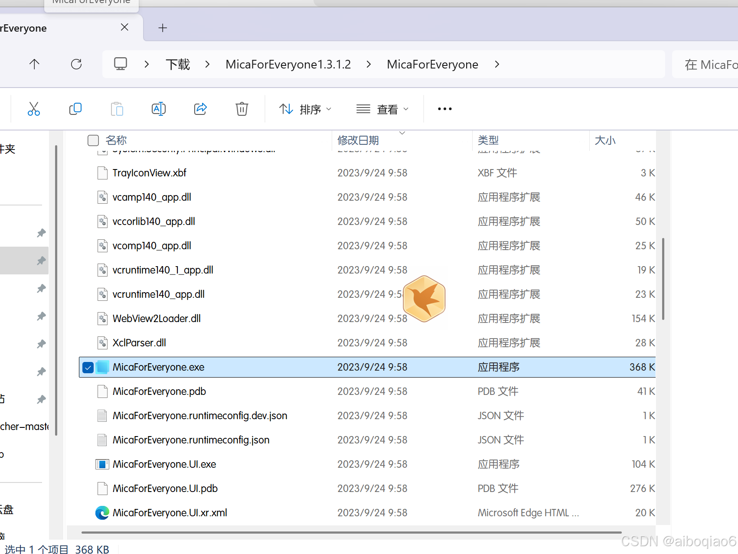Go up one folder level
The width and height of the screenshot is (738, 554).
pos(34,65)
